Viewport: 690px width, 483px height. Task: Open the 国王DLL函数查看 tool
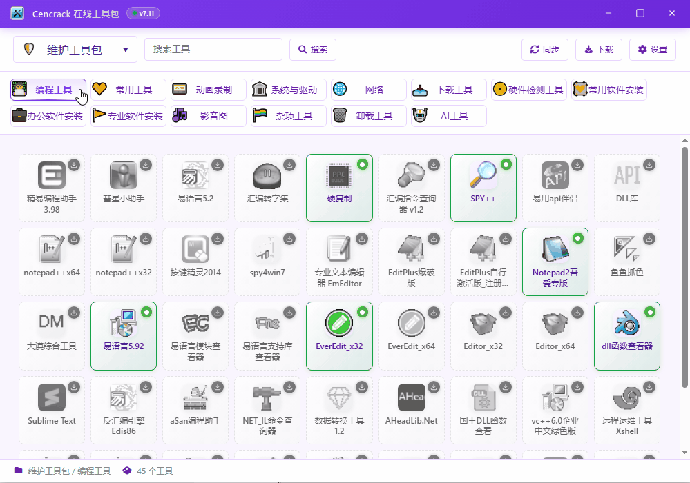click(483, 410)
